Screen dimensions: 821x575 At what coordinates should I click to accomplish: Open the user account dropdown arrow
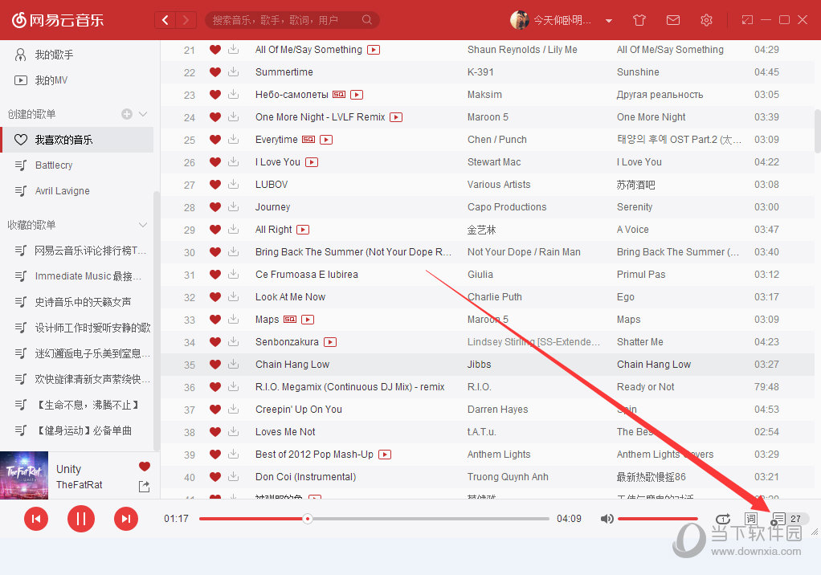click(609, 20)
